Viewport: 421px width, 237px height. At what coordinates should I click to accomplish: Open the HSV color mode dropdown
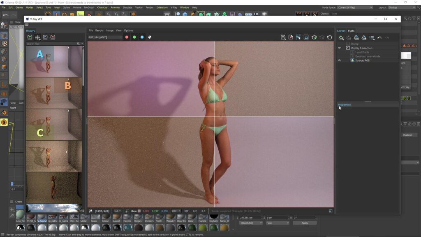click(176, 211)
